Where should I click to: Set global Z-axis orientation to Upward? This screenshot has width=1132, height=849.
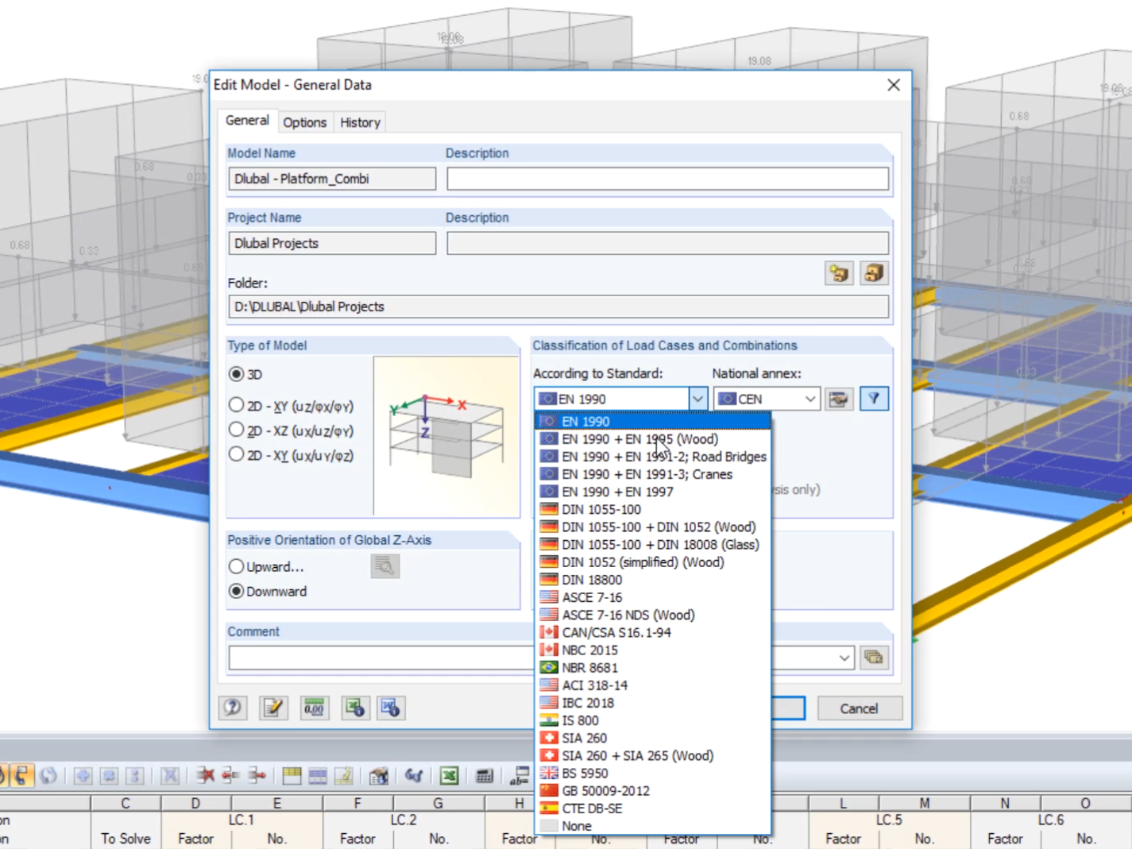236,566
